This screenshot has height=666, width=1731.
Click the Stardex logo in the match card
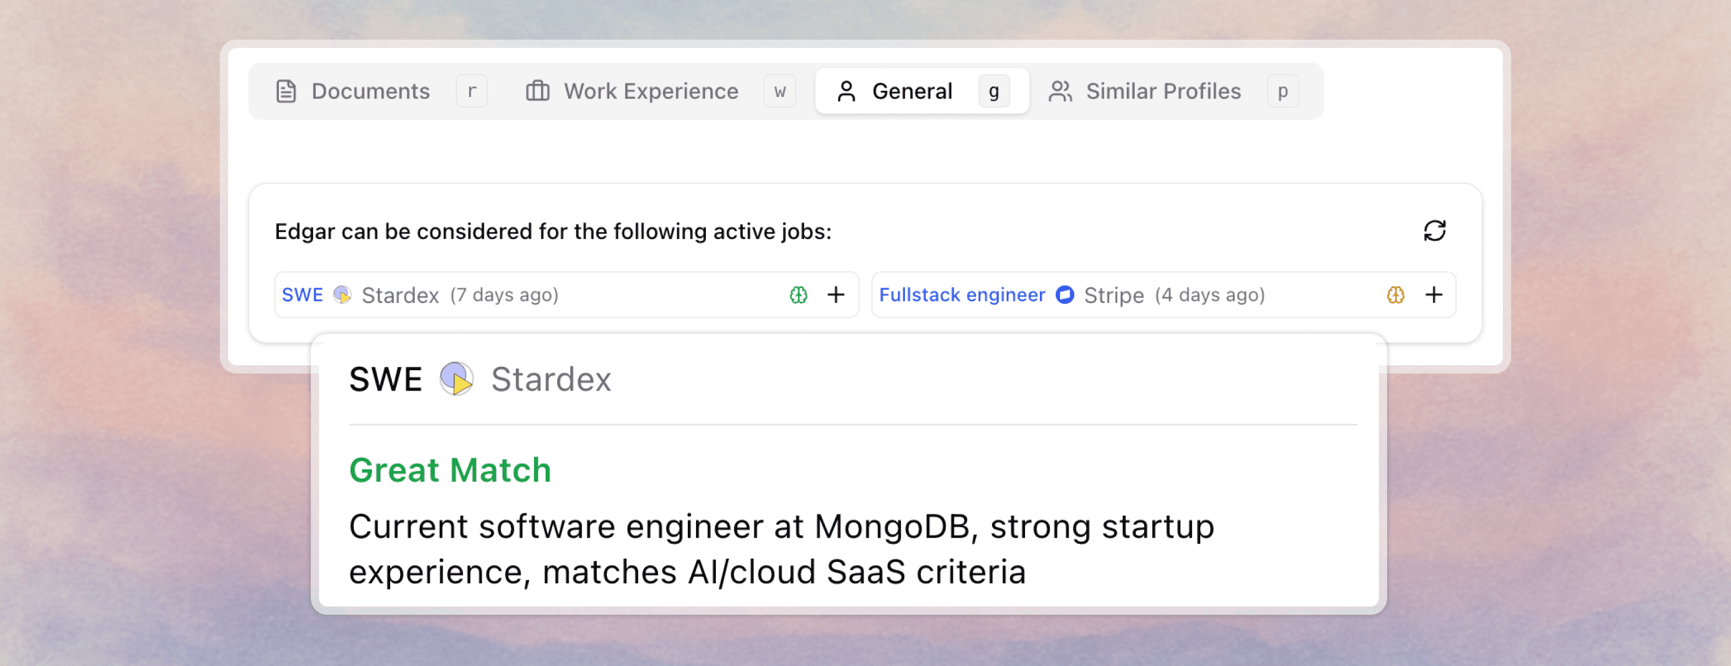tap(456, 378)
